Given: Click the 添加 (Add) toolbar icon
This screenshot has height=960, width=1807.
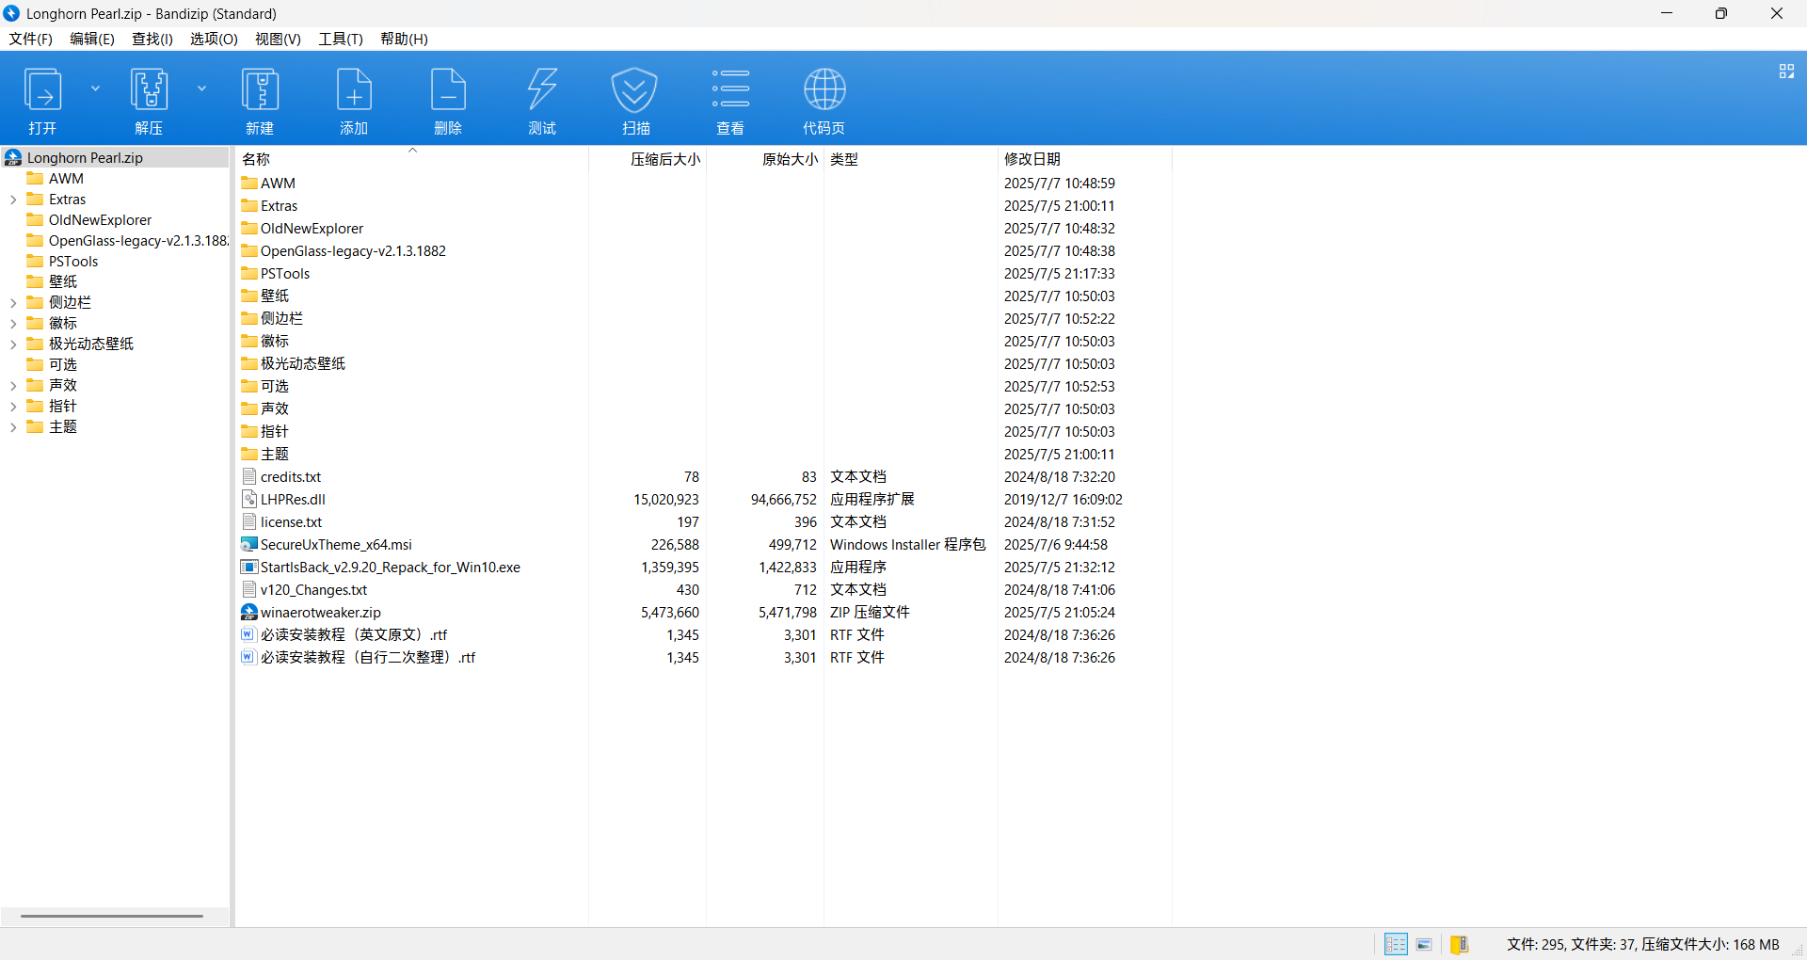Looking at the screenshot, I should coord(354,90).
